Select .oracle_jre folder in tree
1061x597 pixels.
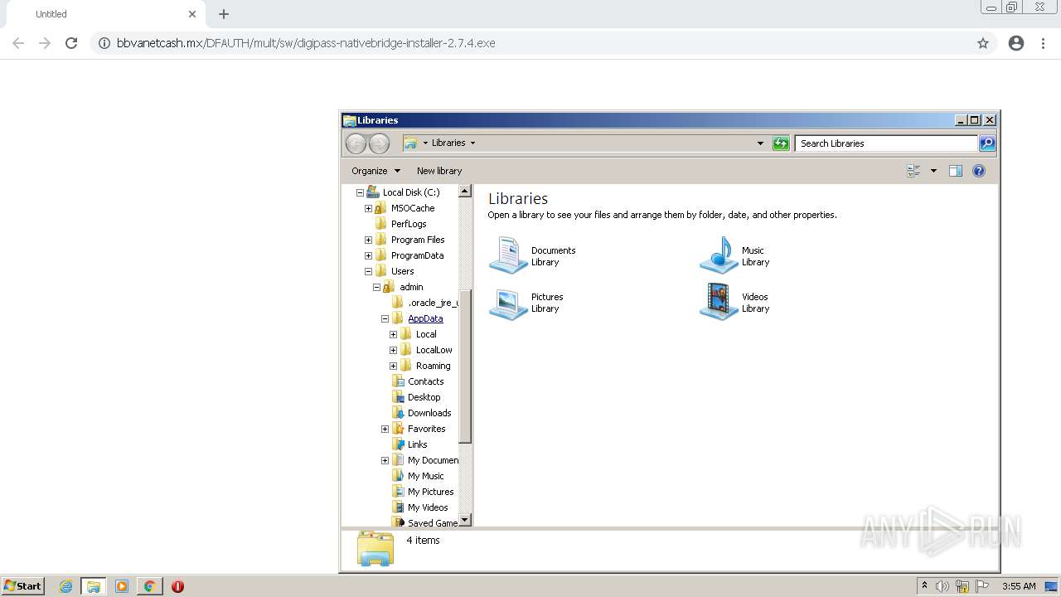433,303
